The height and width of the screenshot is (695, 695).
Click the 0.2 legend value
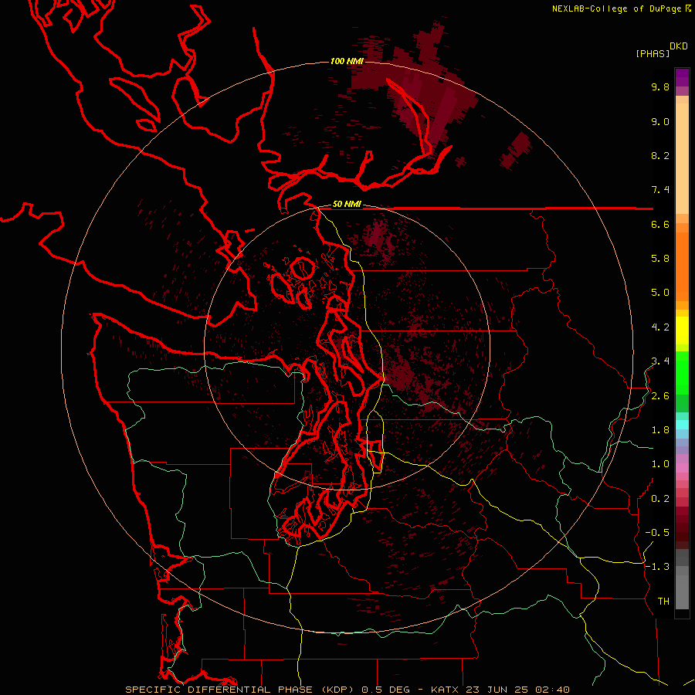point(660,499)
